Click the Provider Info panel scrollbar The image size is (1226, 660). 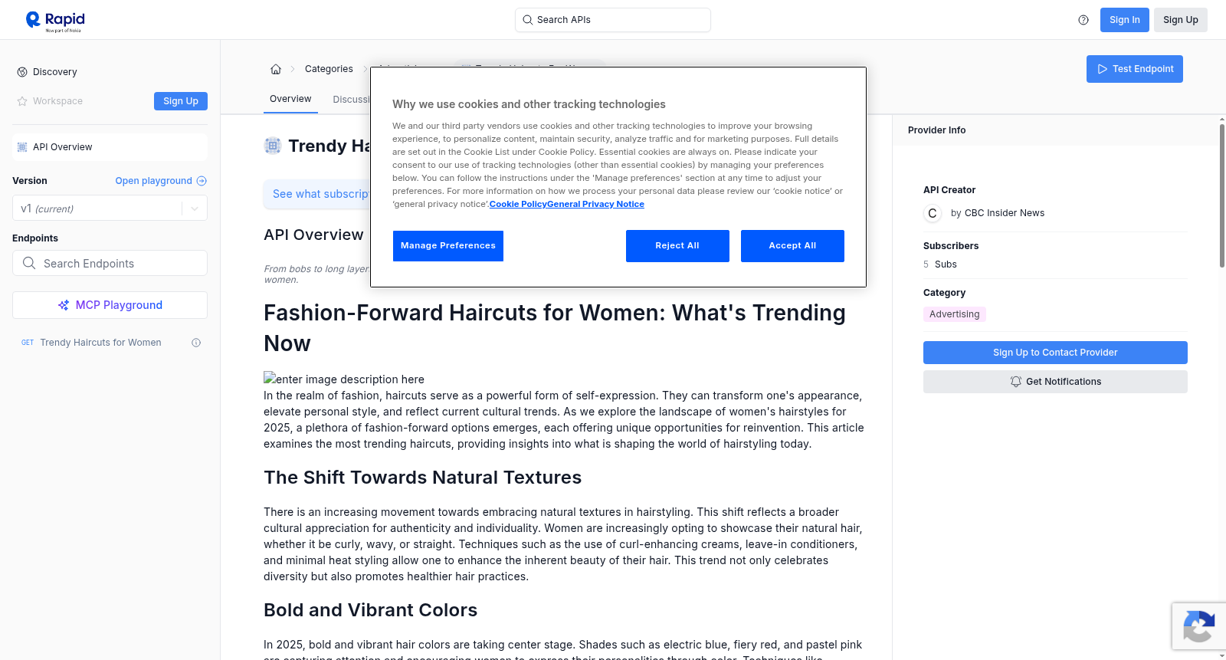[x=1222, y=195]
